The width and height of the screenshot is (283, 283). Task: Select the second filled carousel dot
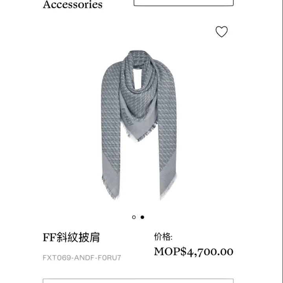142,217
